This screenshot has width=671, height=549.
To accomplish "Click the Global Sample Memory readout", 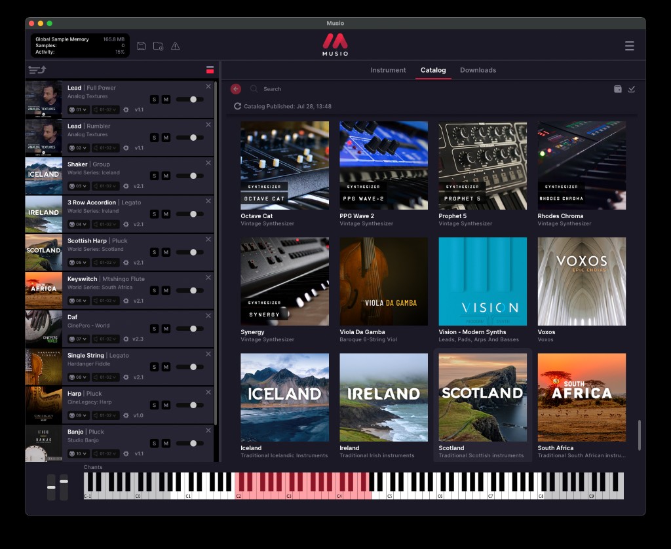I will pos(80,45).
